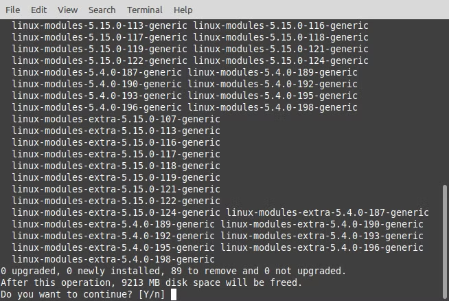Click the linux-modules-extra-5.4.0-198-generic text

(x=113, y=259)
